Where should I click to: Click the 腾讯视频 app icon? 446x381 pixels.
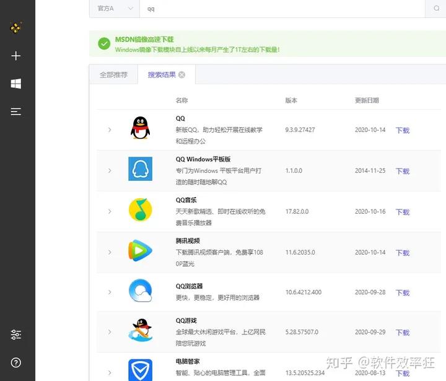click(x=140, y=250)
